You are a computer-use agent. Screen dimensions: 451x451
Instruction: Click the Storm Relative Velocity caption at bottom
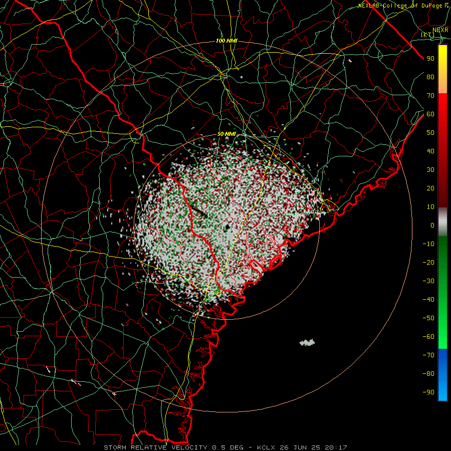tap(225, 447)
